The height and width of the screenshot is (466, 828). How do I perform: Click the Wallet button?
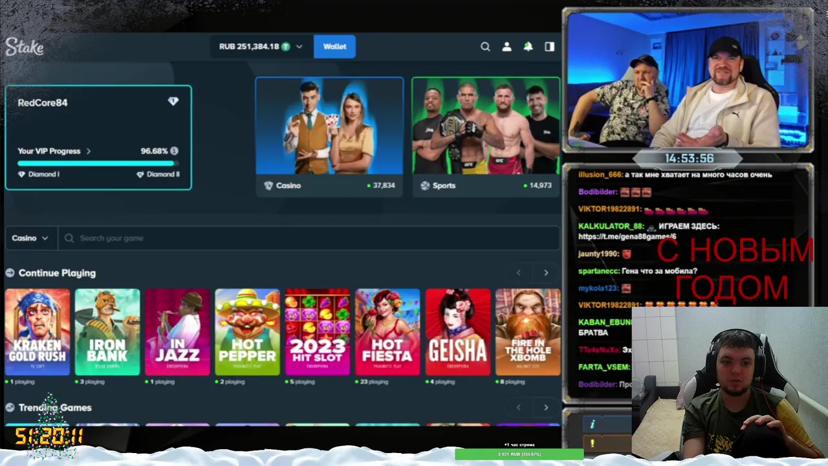[334, 47]
